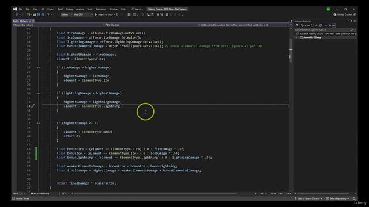Click the Search box in title bar

click(x=137, y=9)
